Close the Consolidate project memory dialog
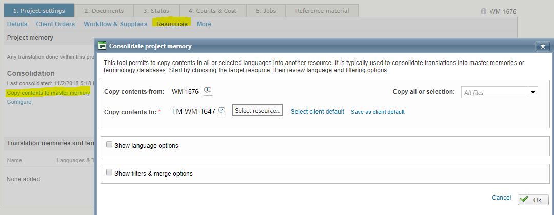Screen dimensions: 554x215 543,47
